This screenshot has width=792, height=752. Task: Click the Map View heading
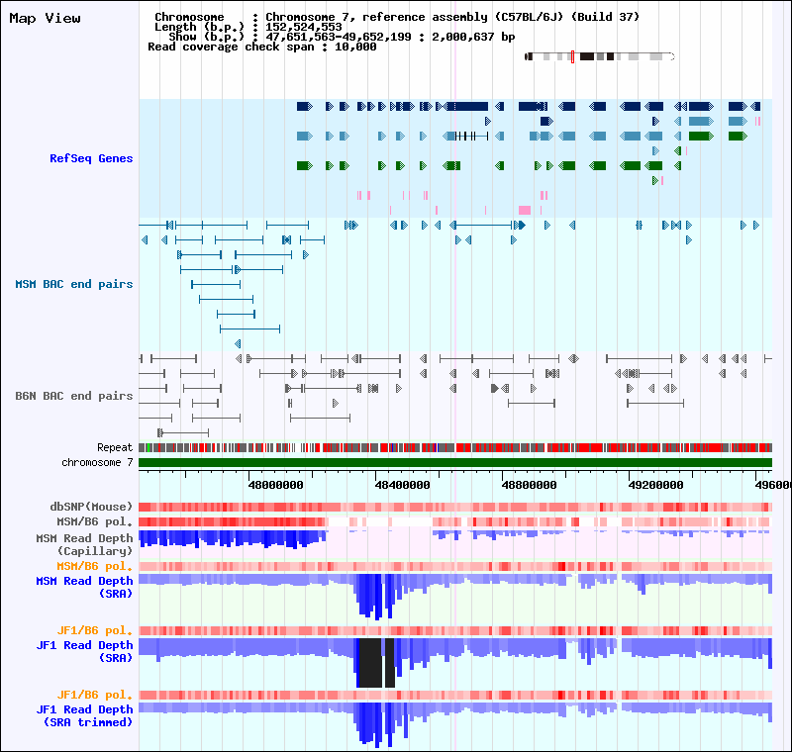pyautogui.click(x=45, y=18)
